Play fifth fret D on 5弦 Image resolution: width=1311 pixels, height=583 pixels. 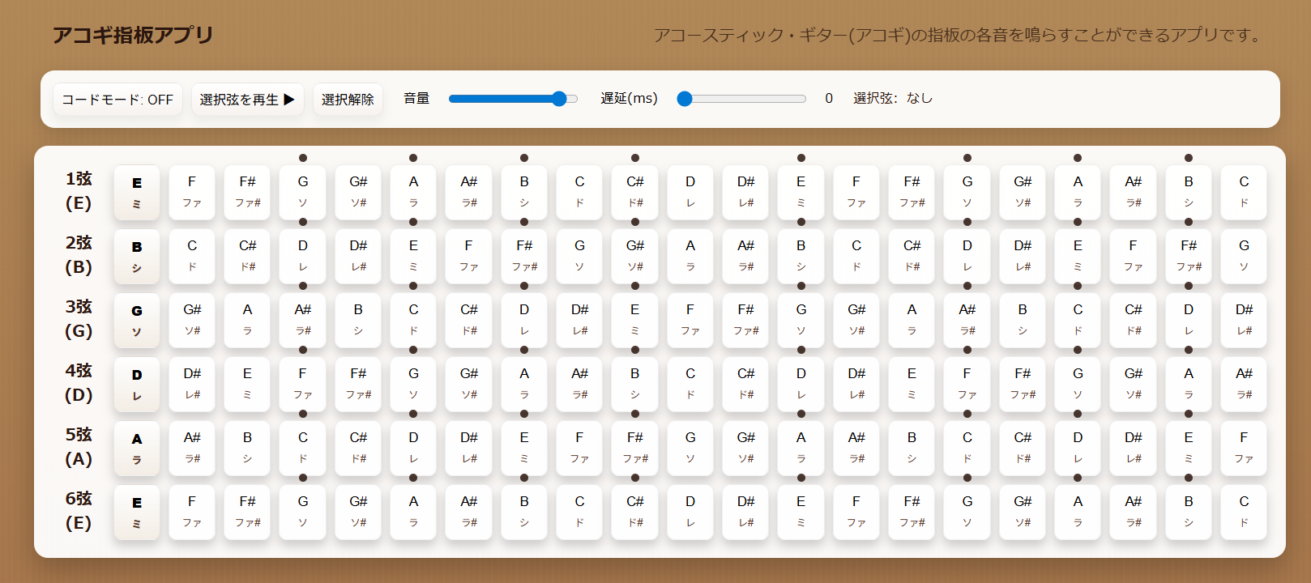[413, 449]
